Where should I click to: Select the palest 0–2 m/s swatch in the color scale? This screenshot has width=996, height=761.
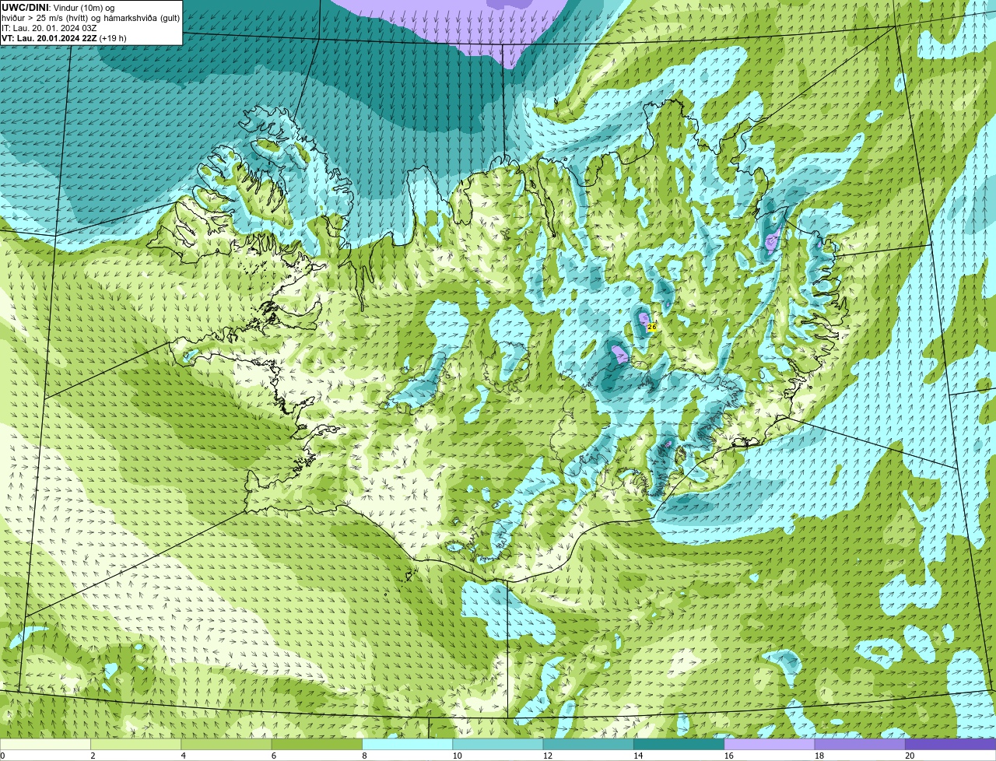(45, 744)
